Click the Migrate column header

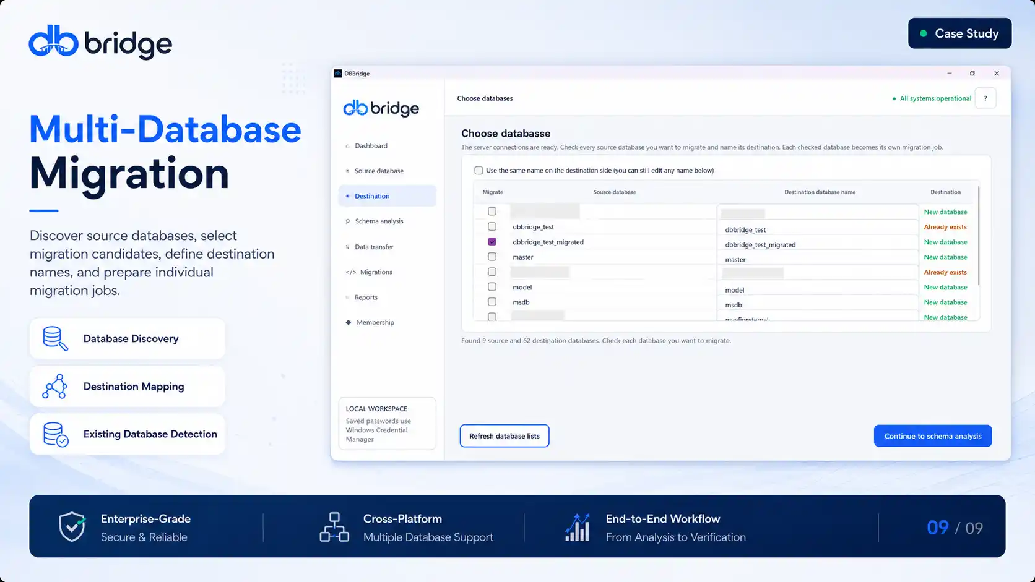(493, 192)
